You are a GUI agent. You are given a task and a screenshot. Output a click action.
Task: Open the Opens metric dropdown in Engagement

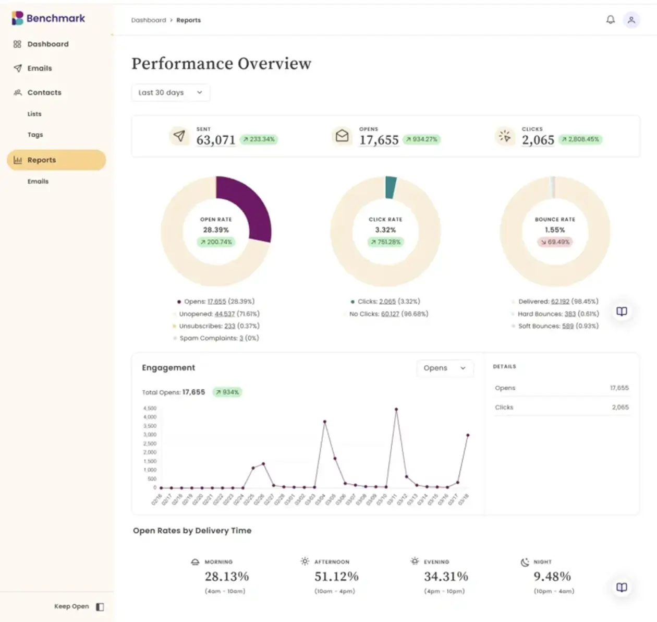(445, 368)
